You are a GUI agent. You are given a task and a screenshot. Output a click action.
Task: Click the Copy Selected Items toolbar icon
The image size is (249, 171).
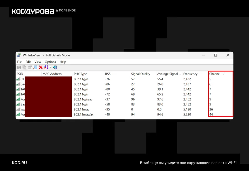tap(24, 67)
